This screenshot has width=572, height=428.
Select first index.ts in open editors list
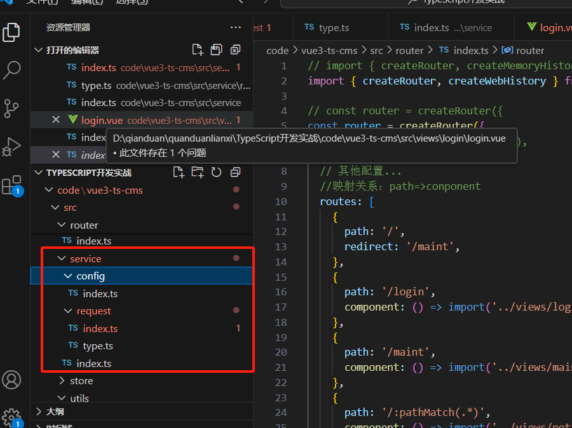pos(142,67)
